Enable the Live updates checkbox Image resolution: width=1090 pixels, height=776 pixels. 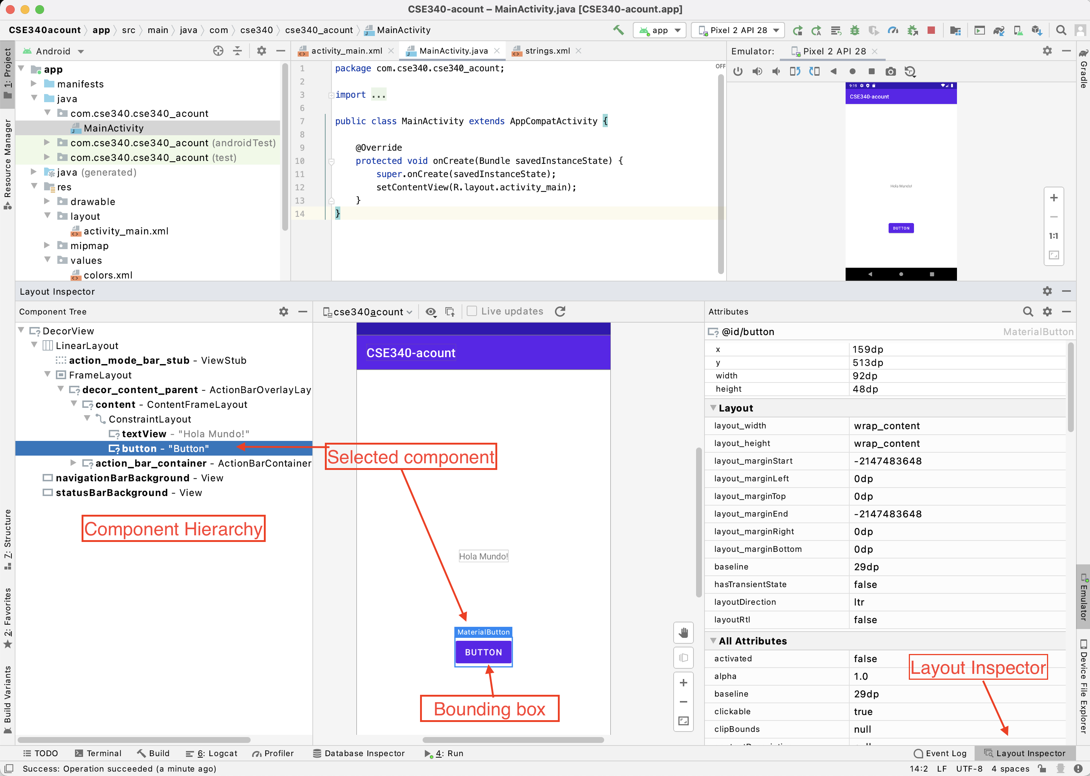(472, 311)
